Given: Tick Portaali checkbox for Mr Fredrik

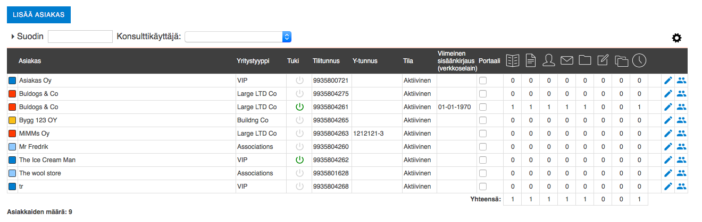Looking at the screenshot, I should coord(483,147).
